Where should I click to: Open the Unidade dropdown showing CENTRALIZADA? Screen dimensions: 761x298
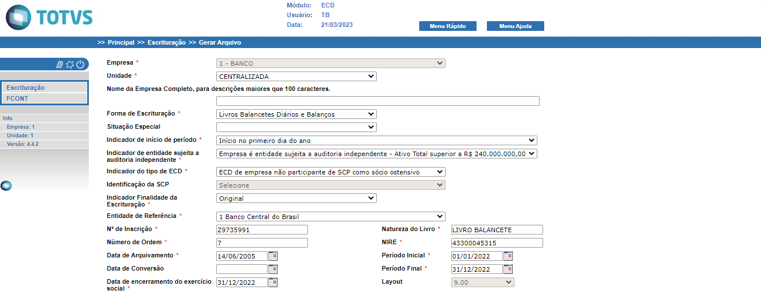(x=296, y=76)
